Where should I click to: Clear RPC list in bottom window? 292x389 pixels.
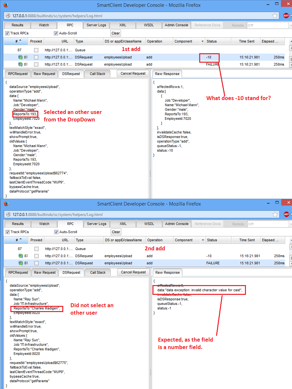click(x=116, y=232)
